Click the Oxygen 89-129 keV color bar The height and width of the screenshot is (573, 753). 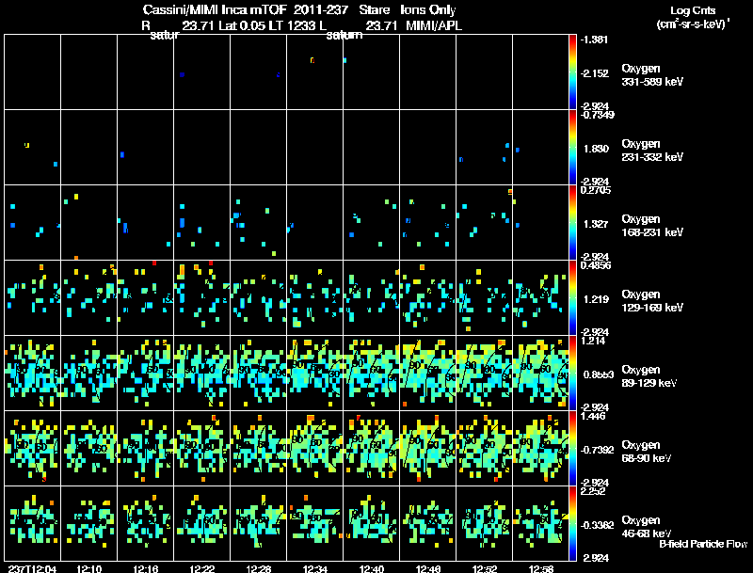click(572, 374)
